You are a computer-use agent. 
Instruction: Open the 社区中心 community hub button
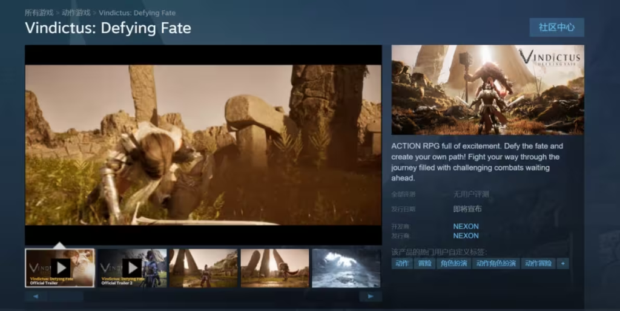(557, 27)
